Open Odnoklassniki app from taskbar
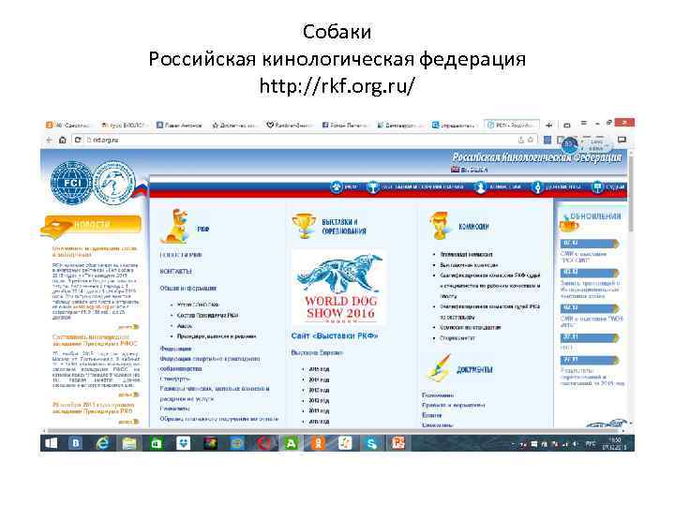The width and height of the screenshot is (675, 506). (x=318, y=443)
